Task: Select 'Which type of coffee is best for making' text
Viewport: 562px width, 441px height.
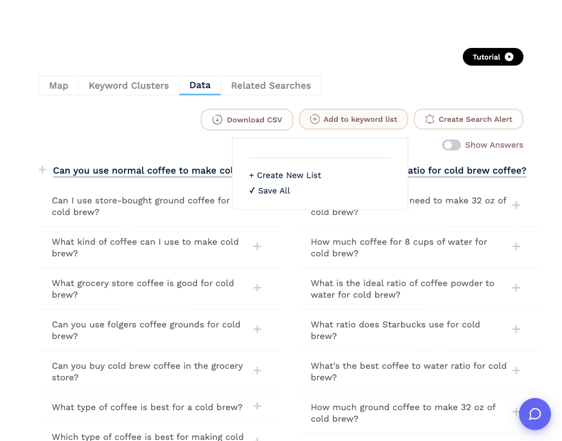Action: [x=148, y=437]
